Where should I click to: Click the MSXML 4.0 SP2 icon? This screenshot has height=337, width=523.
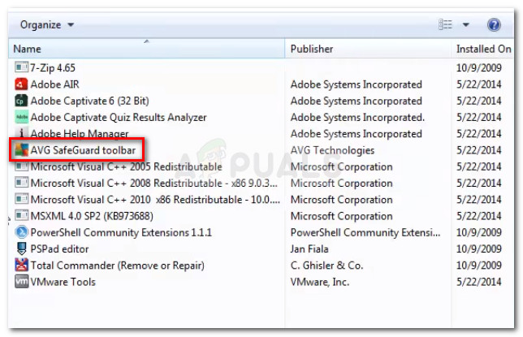click(21, 215)
